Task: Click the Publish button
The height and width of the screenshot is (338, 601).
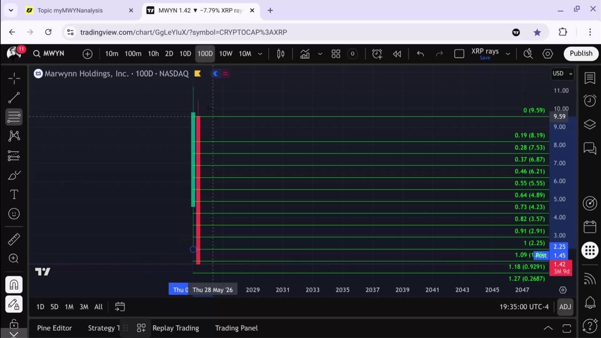Action: (581, 54)
